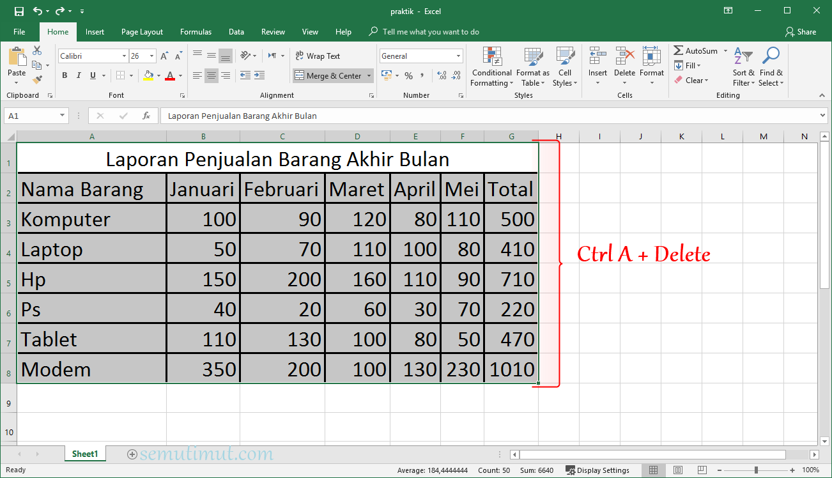
Task: Expand the formula bar chevron
Action: [x=822, y=116]
